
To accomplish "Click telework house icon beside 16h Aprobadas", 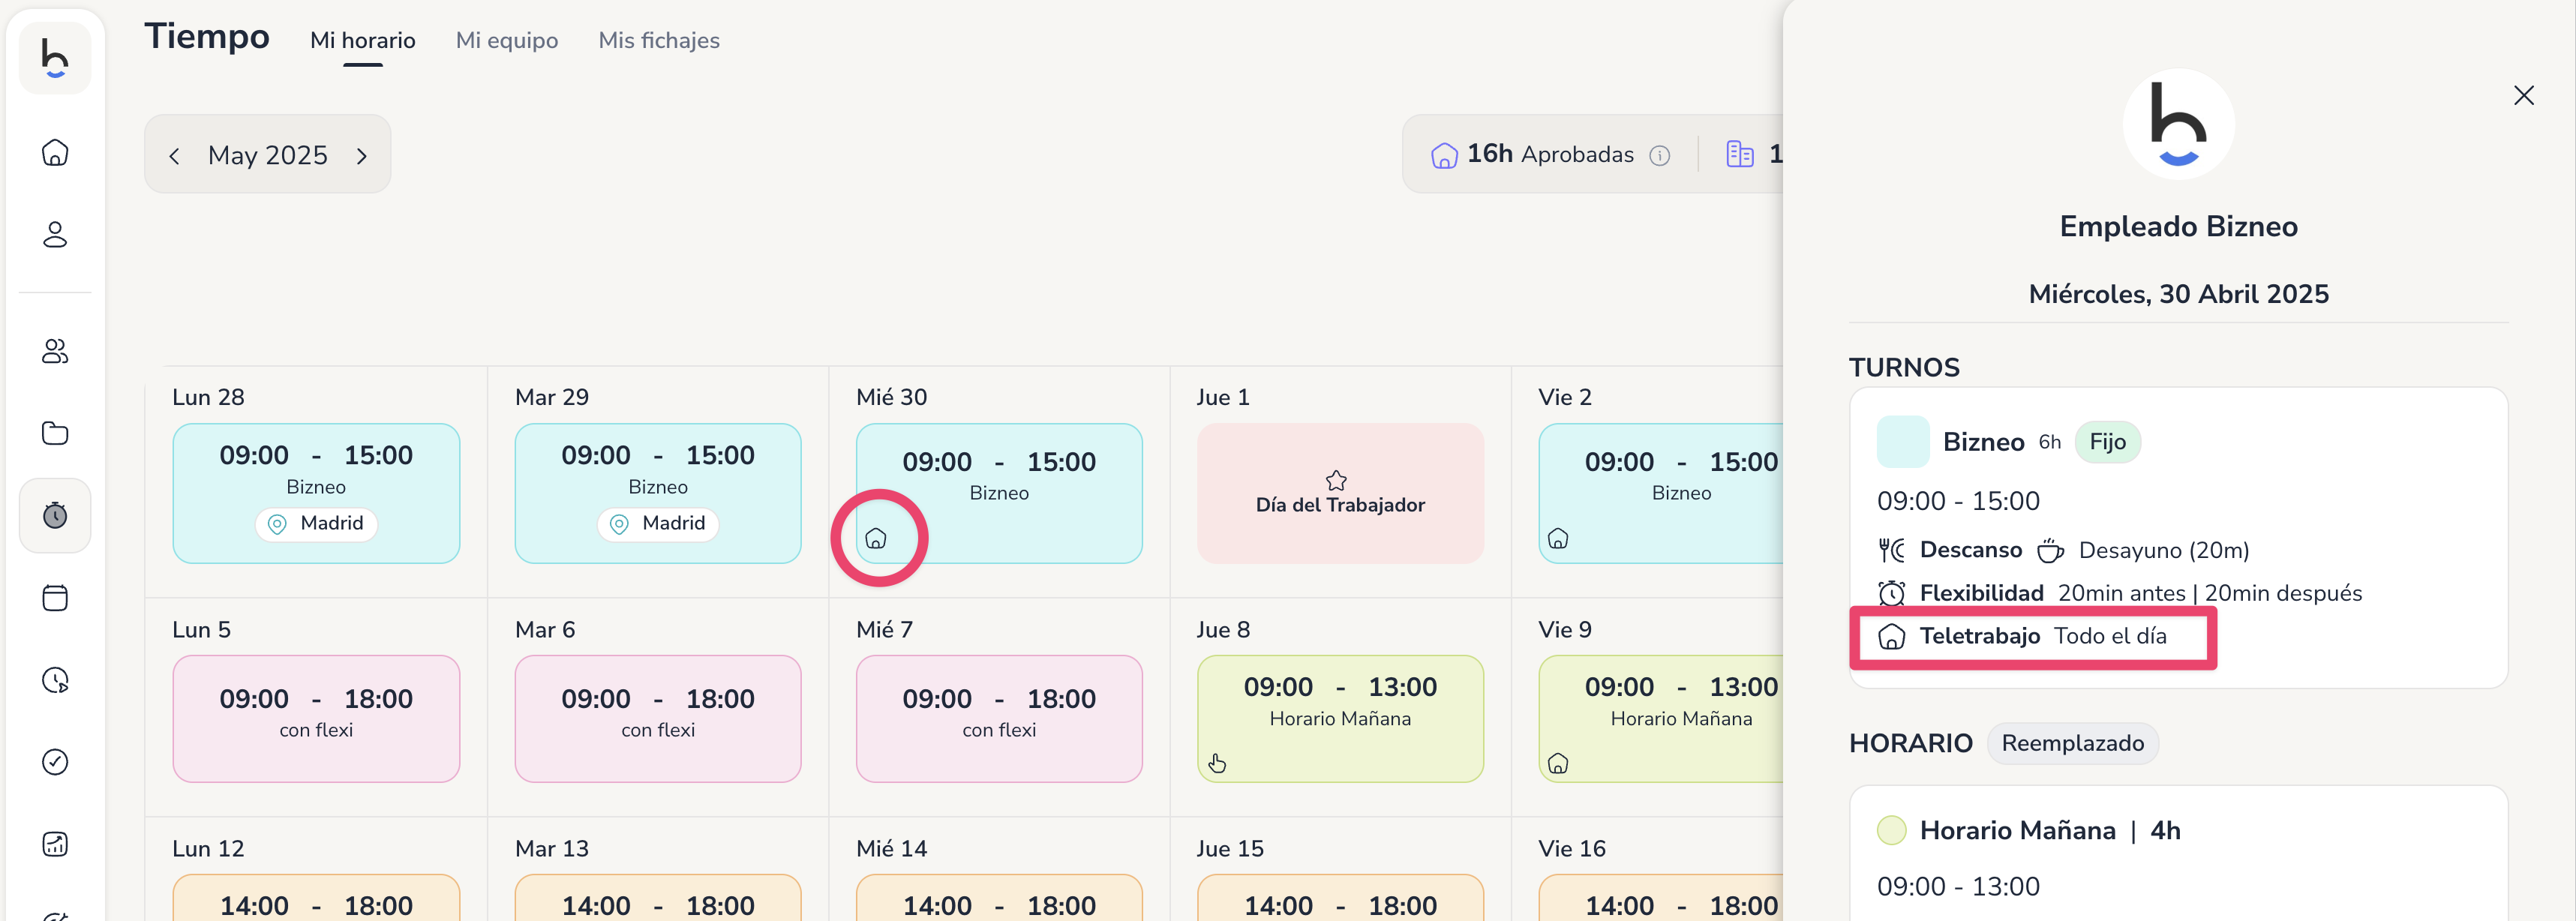I will pos(1444,155).
